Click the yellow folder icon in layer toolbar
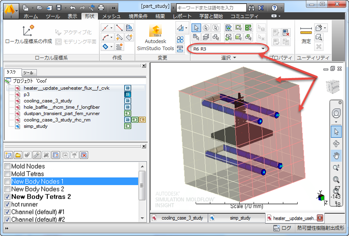 click(x=18, y=155)
